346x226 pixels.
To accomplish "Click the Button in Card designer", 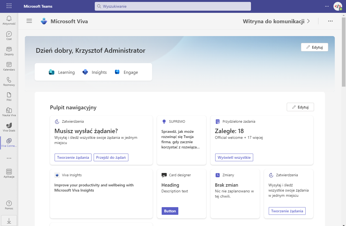I will 170,211.
